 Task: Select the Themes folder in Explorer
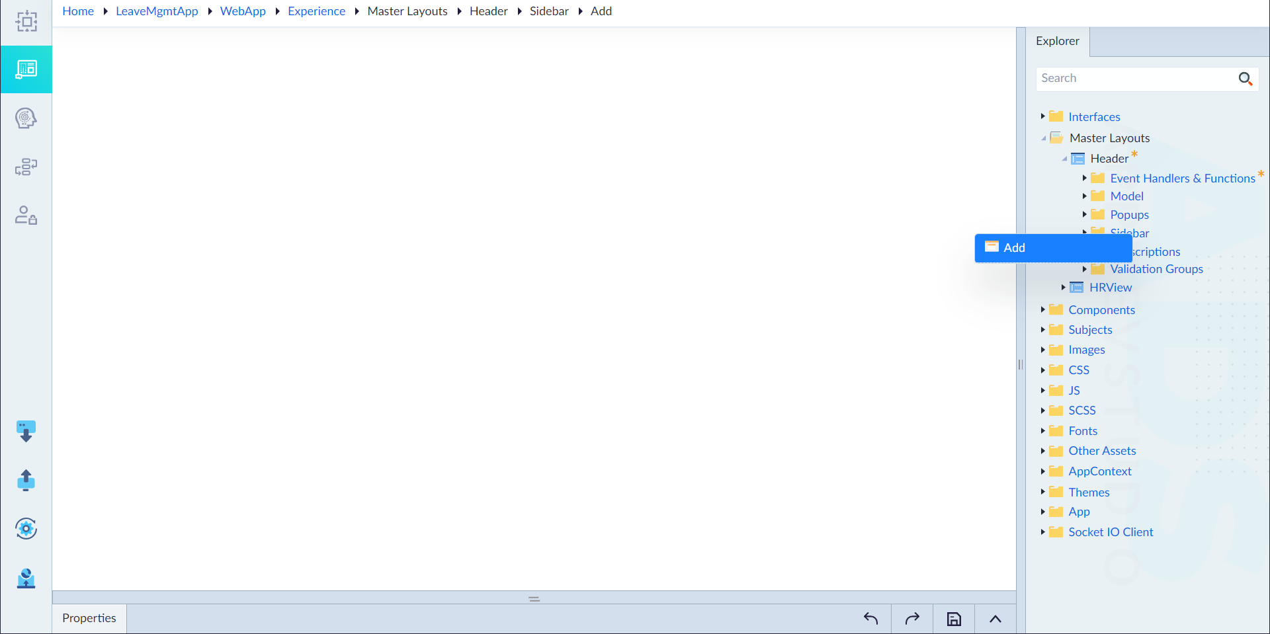point(1089,493)
